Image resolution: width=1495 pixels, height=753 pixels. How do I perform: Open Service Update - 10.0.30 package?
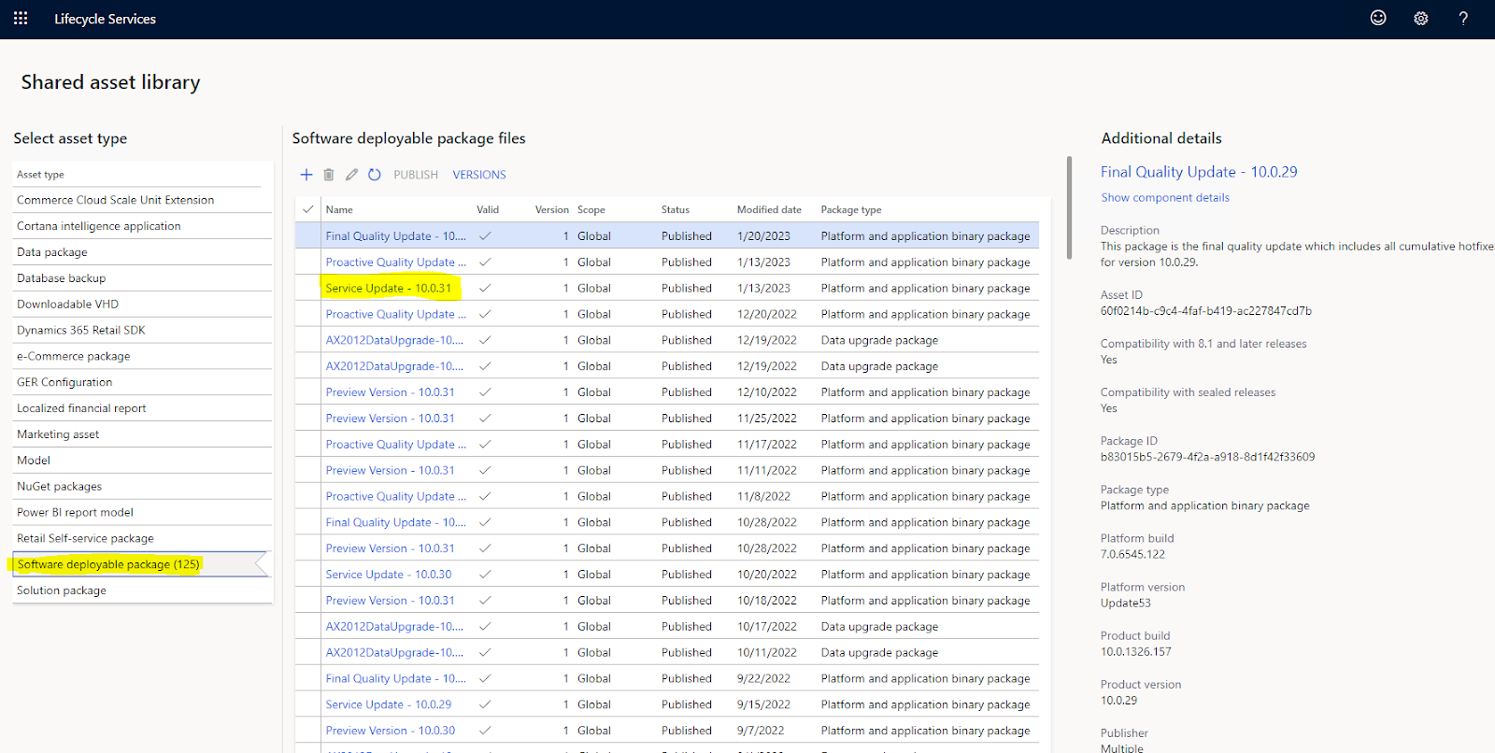coord(389,575)
